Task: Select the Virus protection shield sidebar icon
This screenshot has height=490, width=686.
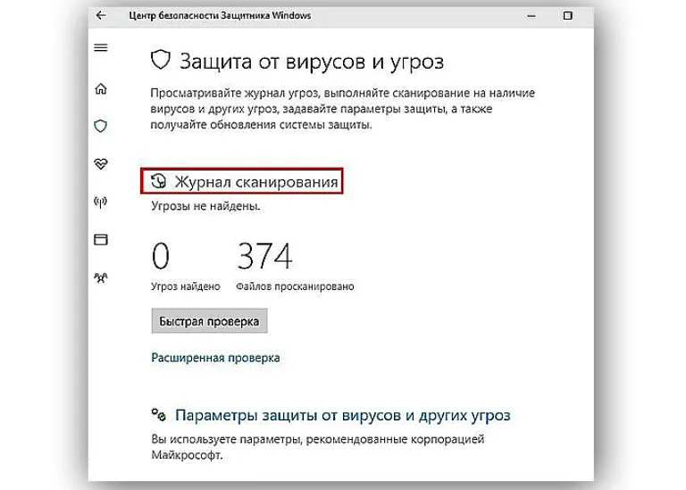Action: pos(101,126)
